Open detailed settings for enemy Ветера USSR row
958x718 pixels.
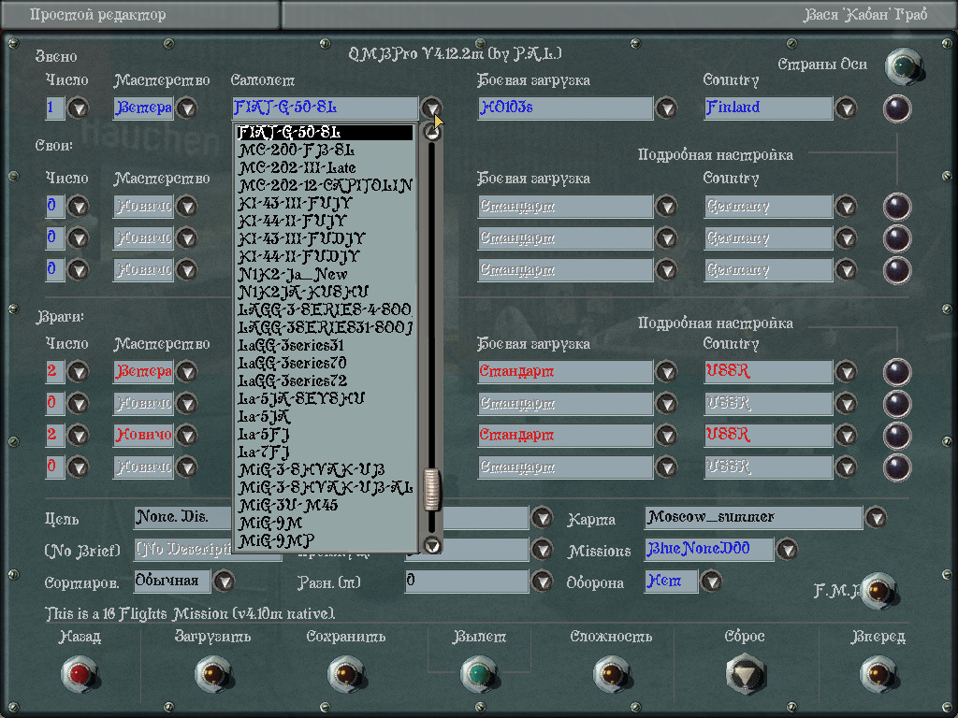[x=897, y=372]
